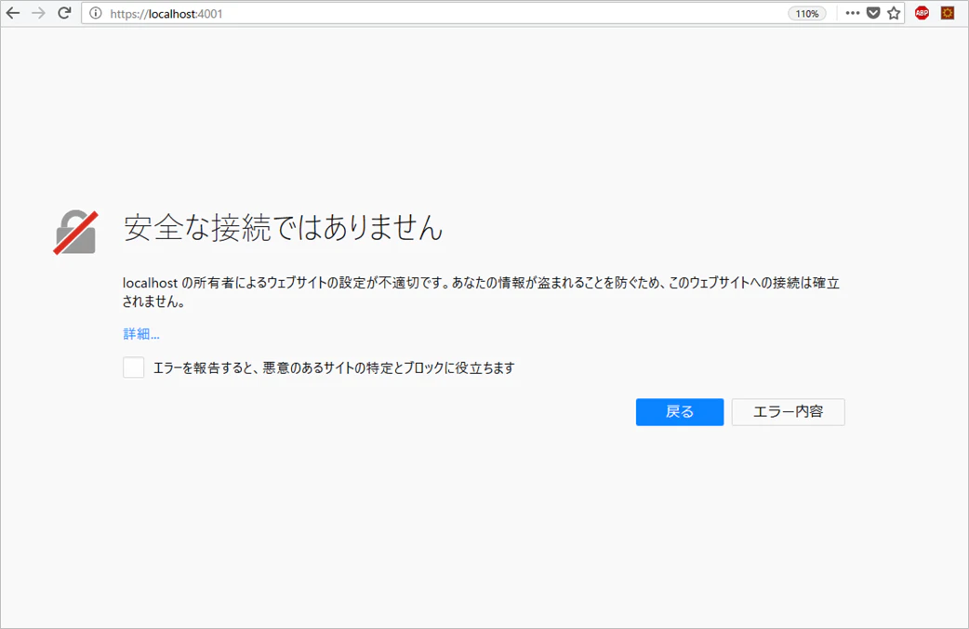
Task: Click the crossed-out padlock warning icon
Action: point(75,232)
